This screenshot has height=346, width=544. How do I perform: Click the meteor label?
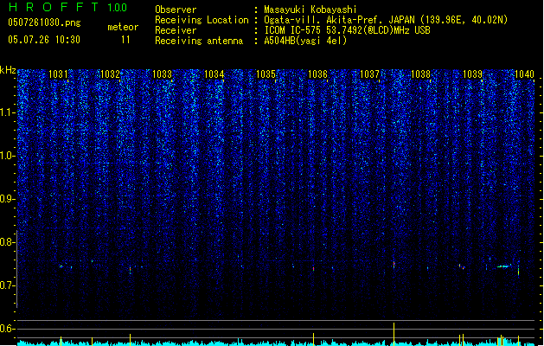pyautogui.click(x=123, y=27)
